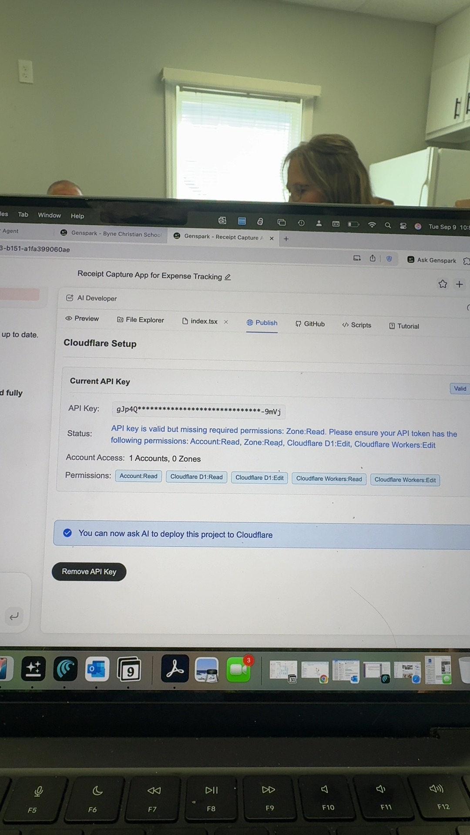Switch to the Preview tab
This screenshot has width=470, height=835.
(82, 318)
